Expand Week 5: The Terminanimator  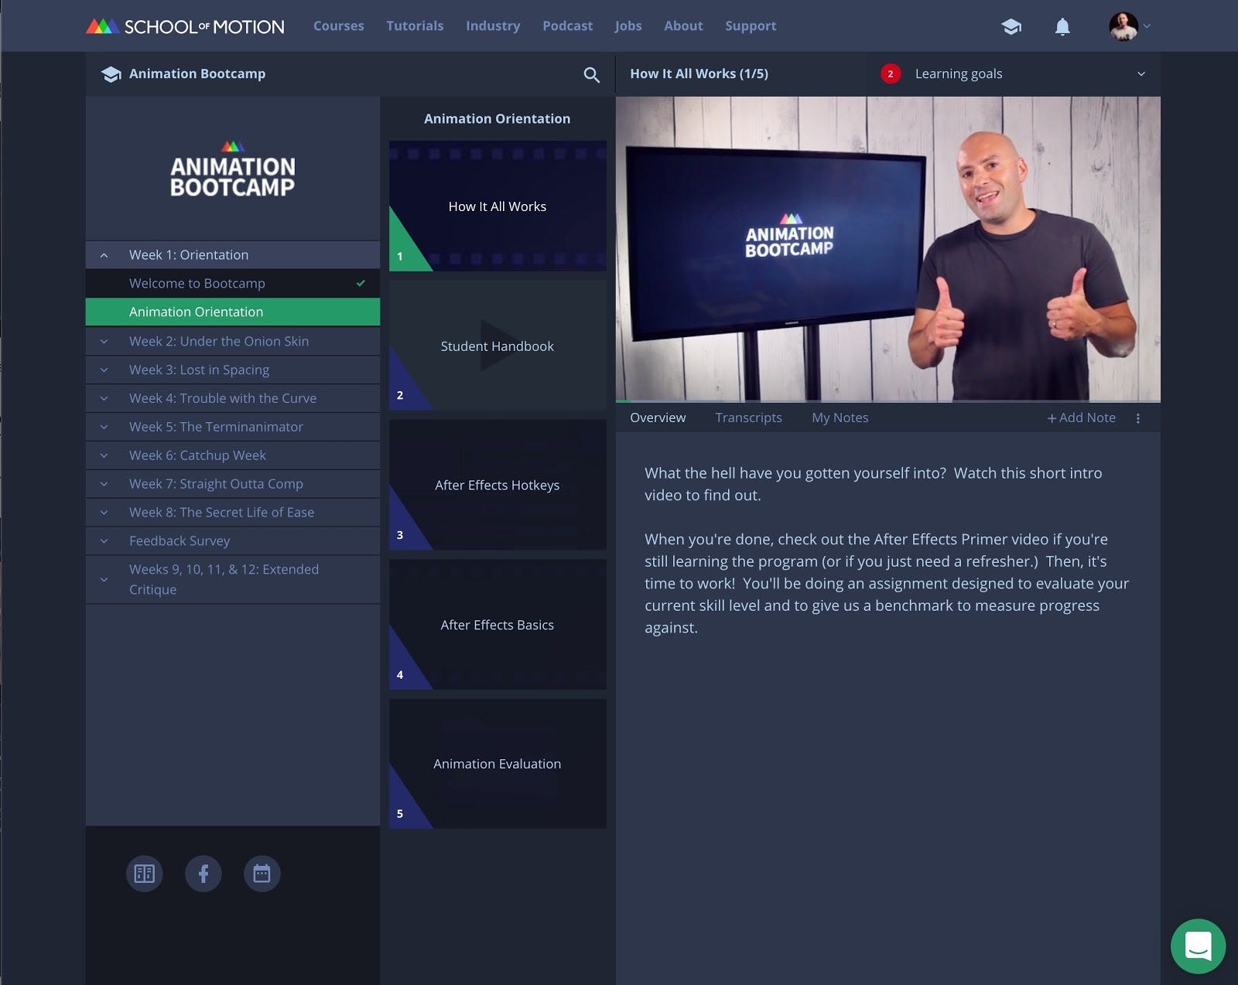pos(233,427)
